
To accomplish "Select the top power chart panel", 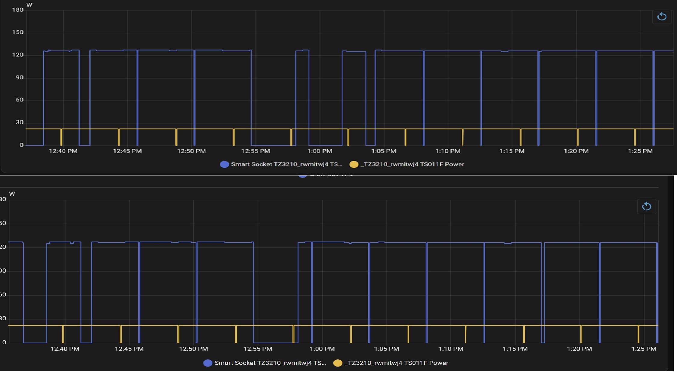I will tap(331, 84).
